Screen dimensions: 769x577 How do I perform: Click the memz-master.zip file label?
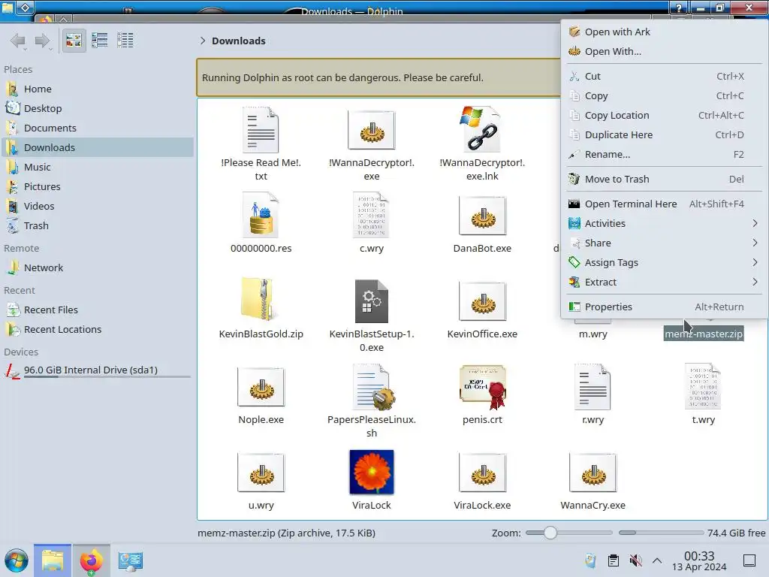(703, 334)
